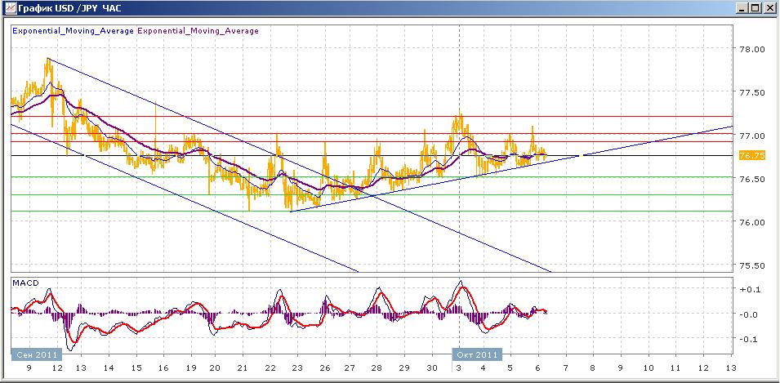Click the MACD indicator panel label
The width and height of the screenshot is (780, 383).
(25, 283)
